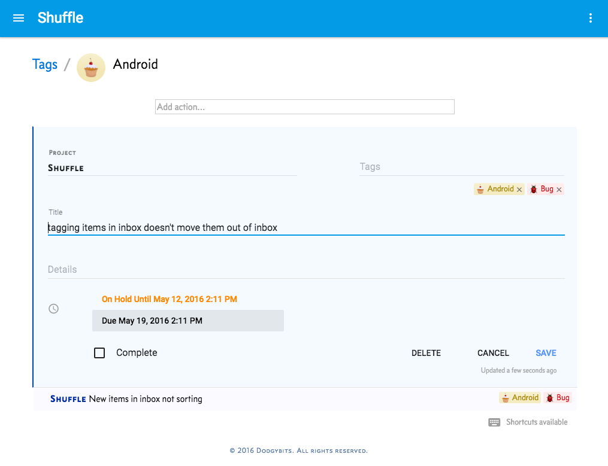Screen dimensions: 608x466
Task: Click the DELETE button
Action: [426, 354]
